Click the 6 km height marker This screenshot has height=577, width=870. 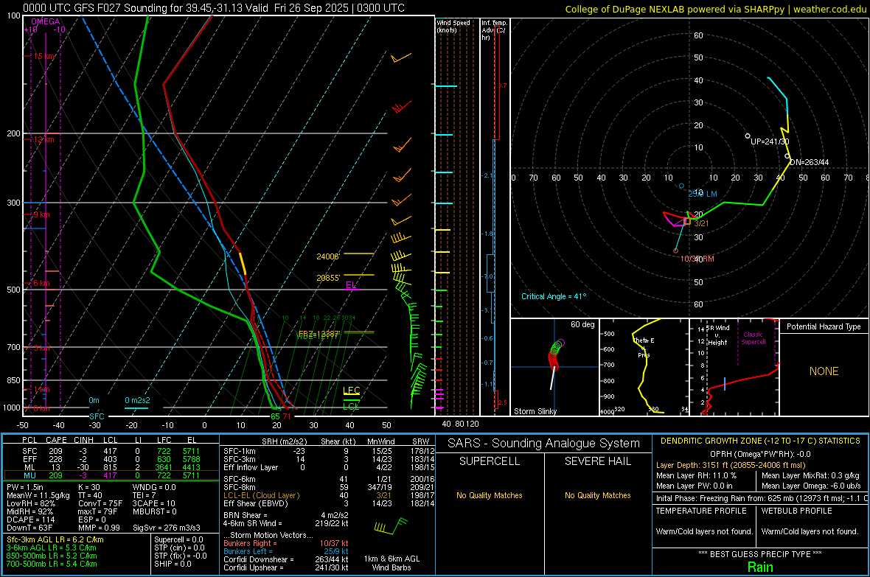(41, 283)
